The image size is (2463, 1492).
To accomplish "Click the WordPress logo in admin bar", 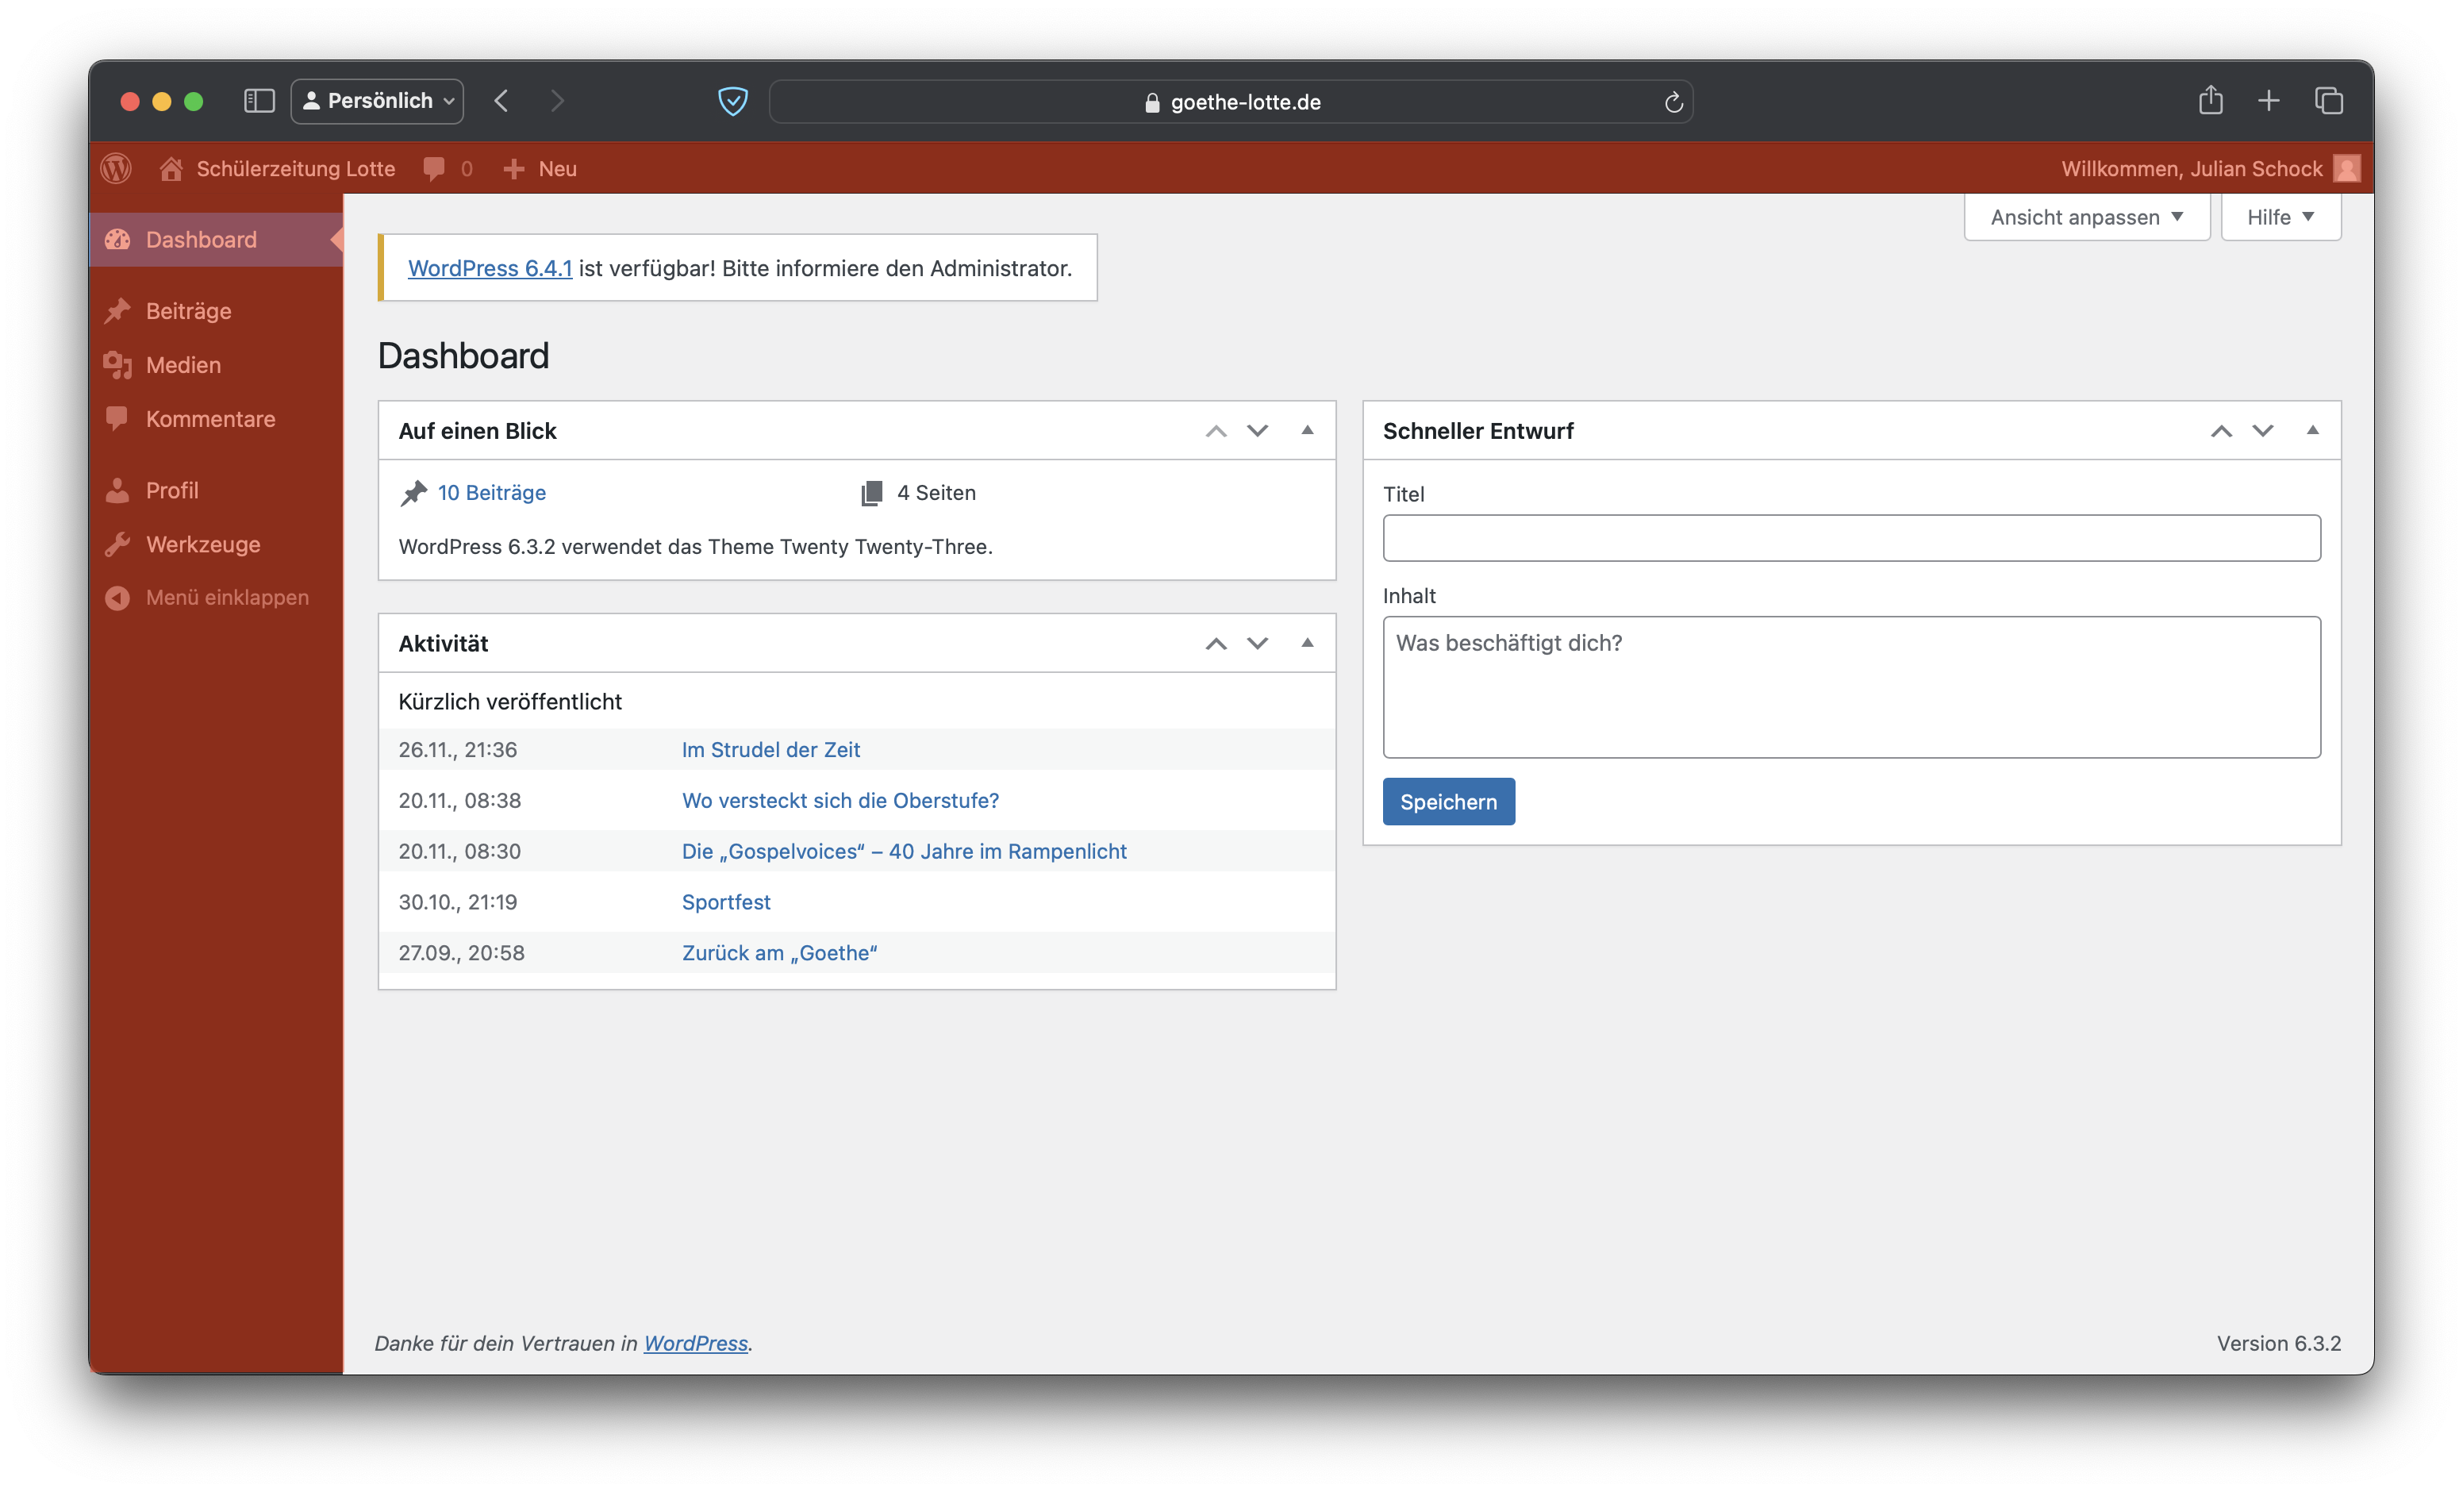I will pos(116,168).
